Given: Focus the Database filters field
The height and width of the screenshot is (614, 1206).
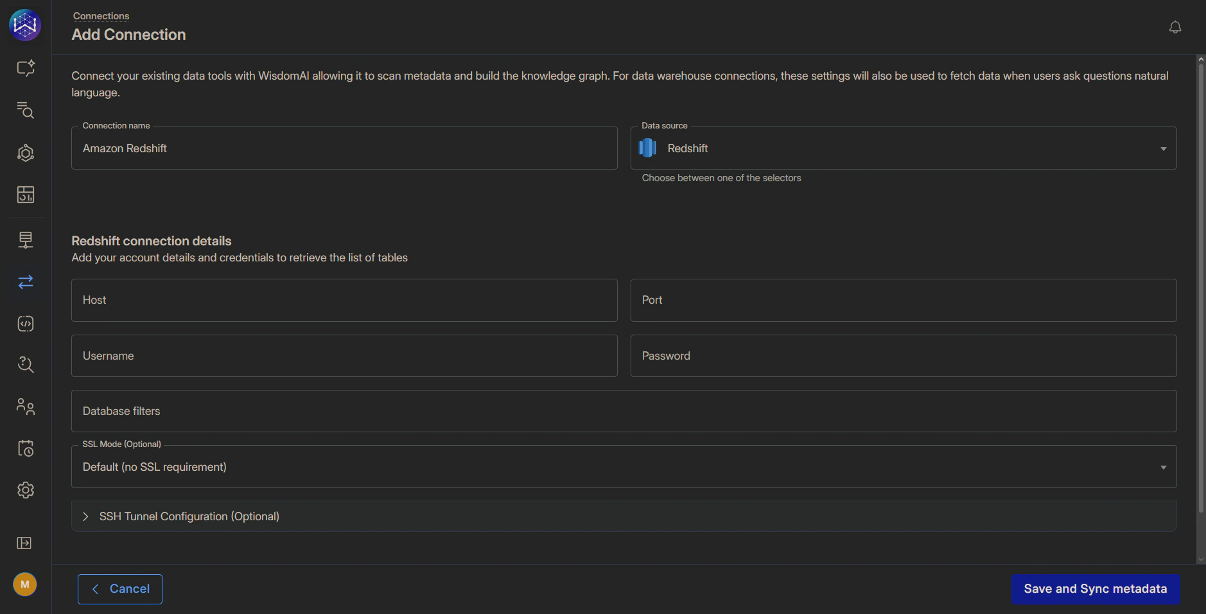Looking at the screenshot, I should tap(624, 411).
